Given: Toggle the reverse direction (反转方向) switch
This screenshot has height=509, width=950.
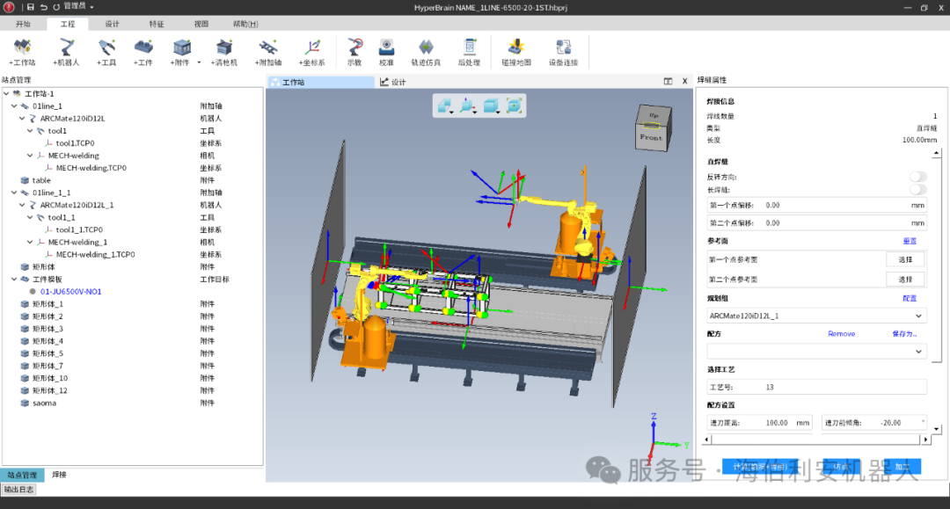Looking at the screenshot, I should pos(917,177).
